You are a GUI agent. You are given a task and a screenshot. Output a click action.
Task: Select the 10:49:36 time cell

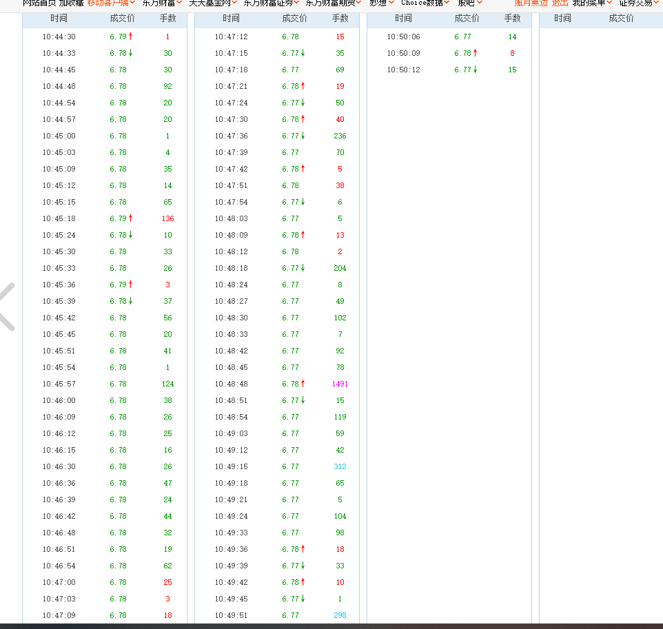tap(232, 549)
